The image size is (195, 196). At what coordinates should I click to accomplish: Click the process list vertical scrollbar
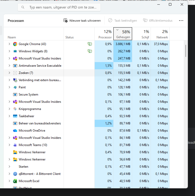tap(186, 51)
